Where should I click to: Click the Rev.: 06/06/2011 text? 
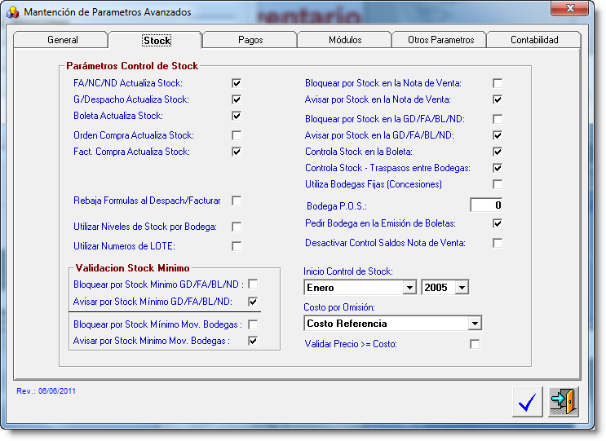click(46, 390)
